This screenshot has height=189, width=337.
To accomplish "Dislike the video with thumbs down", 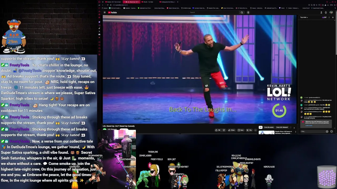I will click(224, 130).
